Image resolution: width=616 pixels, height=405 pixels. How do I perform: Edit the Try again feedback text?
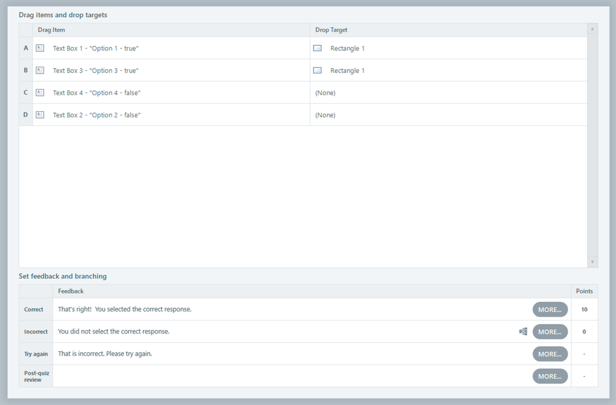point(105,354)
